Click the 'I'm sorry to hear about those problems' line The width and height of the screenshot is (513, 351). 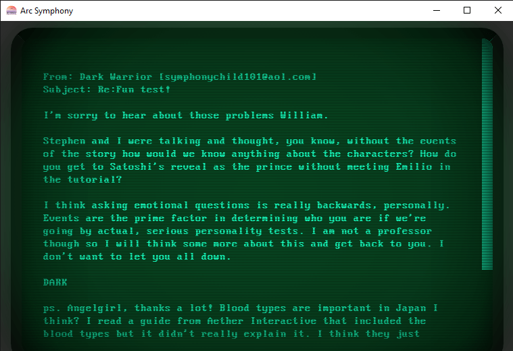click(x=185, y=116)
